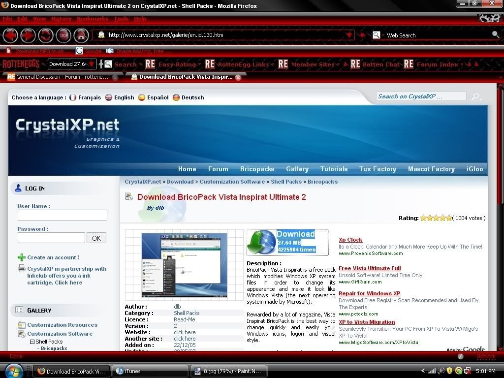Click the Google bookmark in bookmarks toolbar
Image resolution: width=504 pixels, height=378 pixels.
[x=89, y=51]
